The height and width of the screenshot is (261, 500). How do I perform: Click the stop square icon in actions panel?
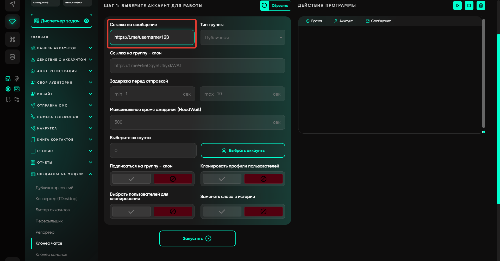[x=469, y=5]
